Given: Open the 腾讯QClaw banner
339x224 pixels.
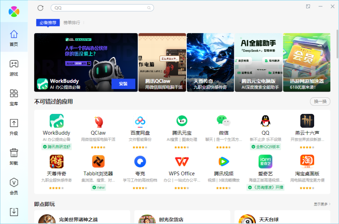Looking at the screenshot, I should [162, 62].
